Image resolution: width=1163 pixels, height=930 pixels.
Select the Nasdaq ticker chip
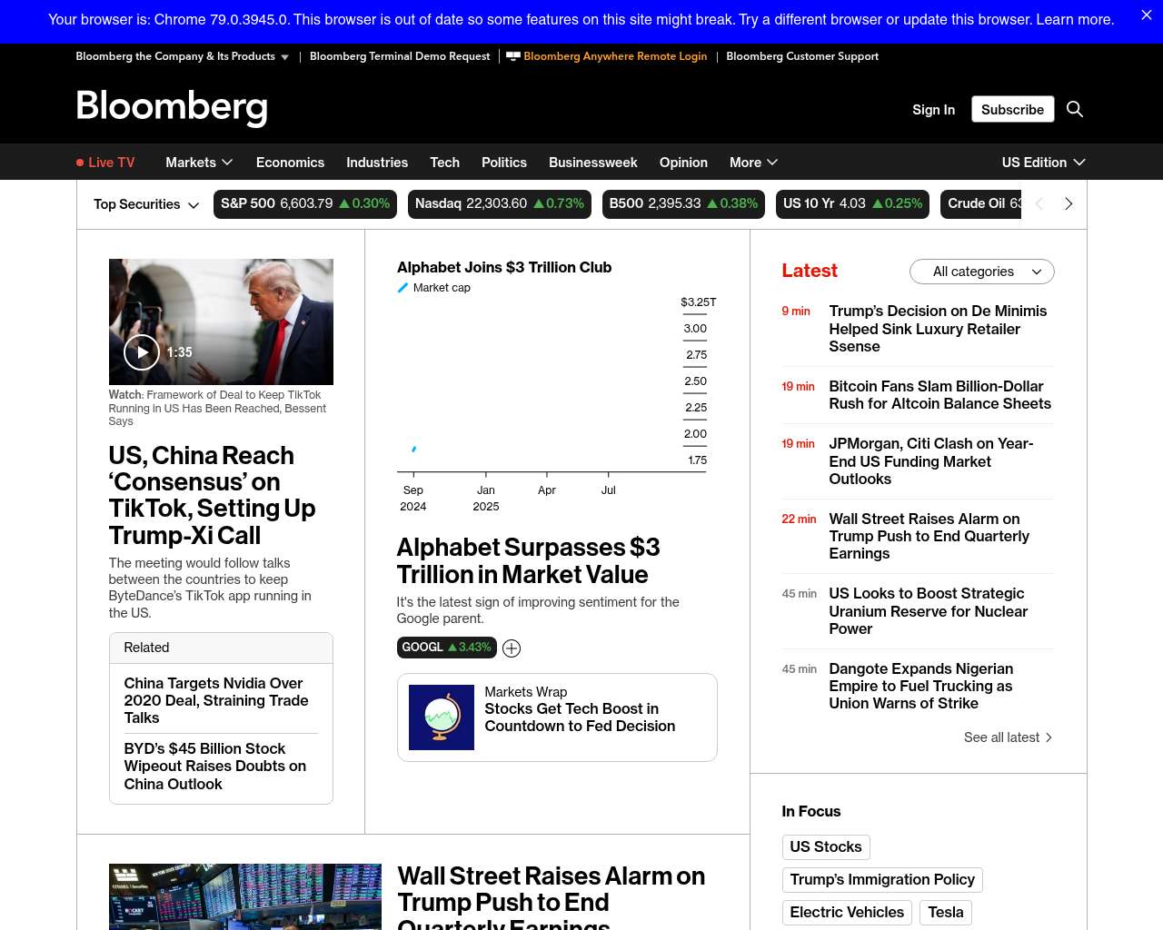[x=500, y=204]
